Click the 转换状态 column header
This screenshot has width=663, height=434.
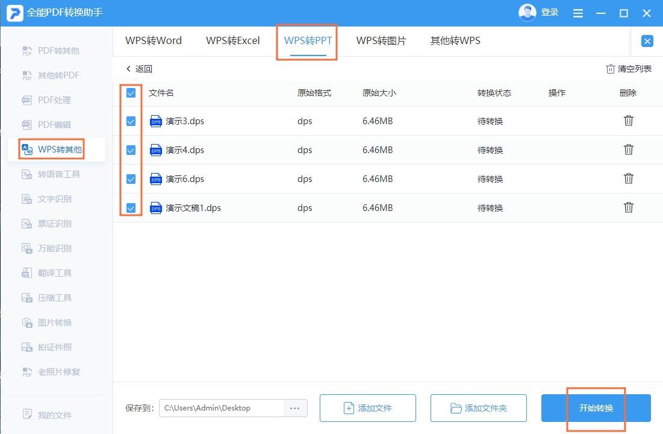point(494,93)
